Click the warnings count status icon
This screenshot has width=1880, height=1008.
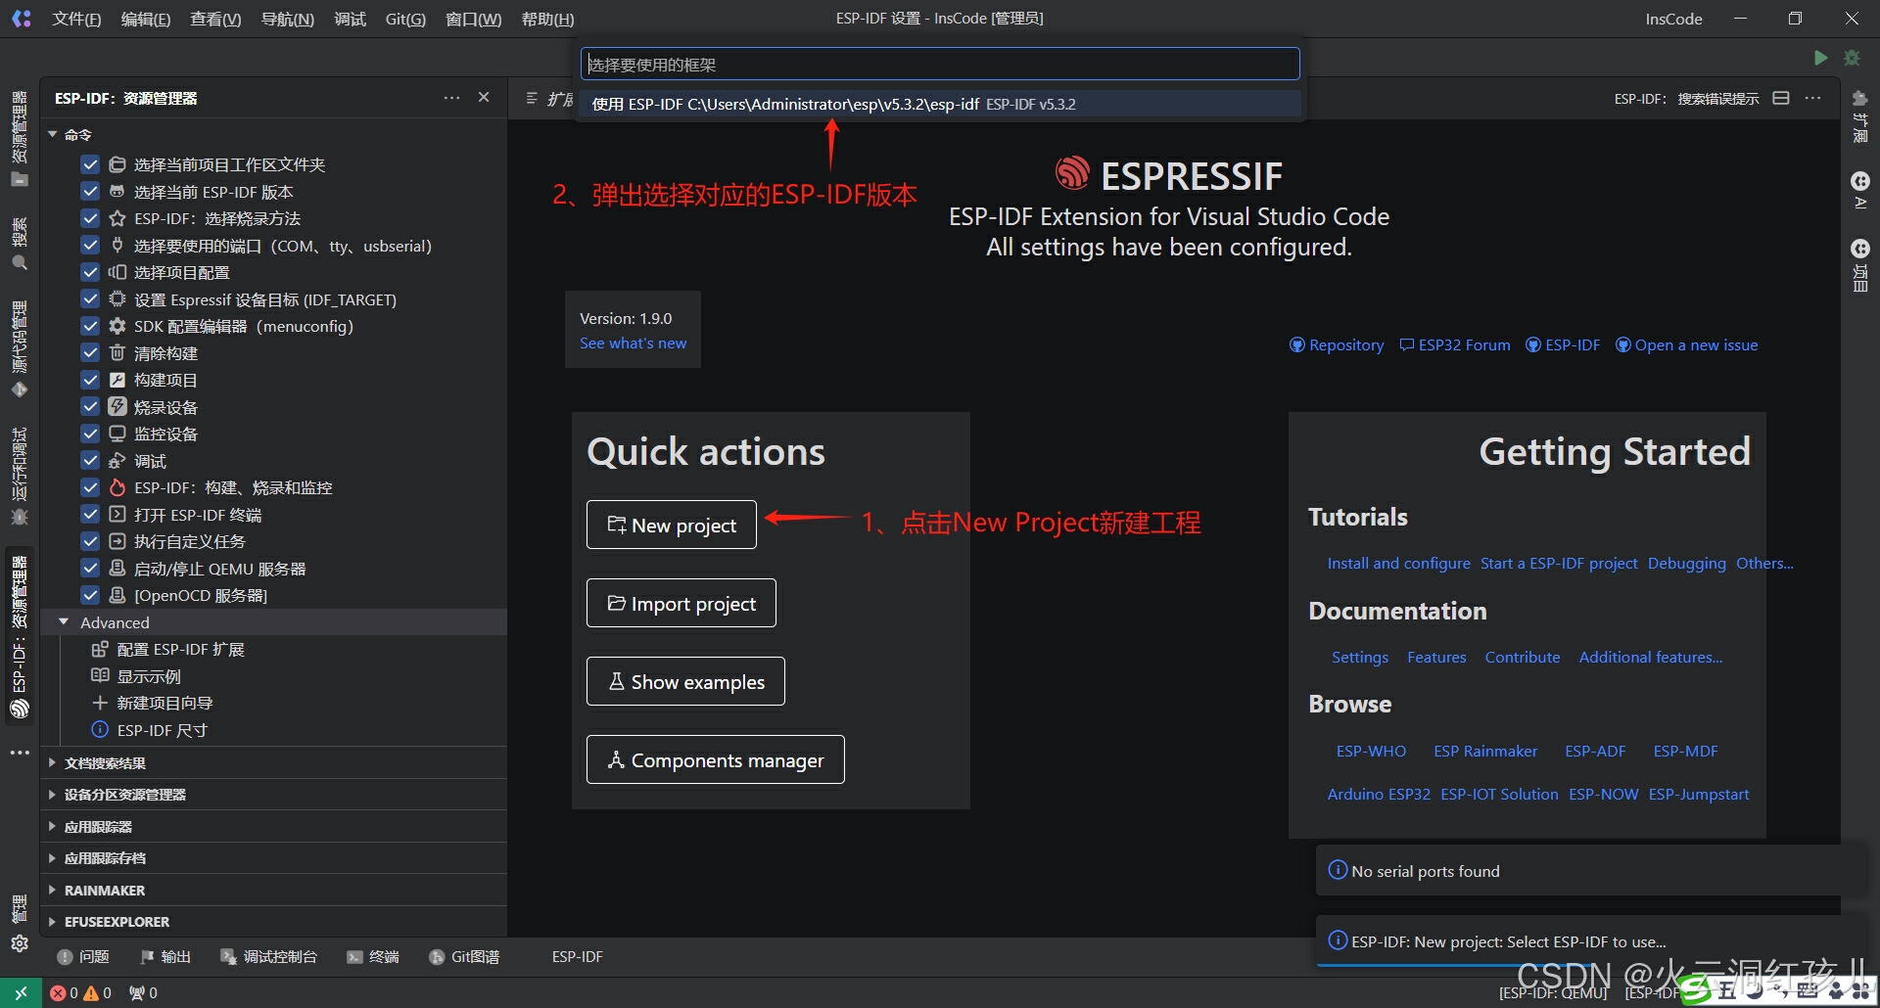tap(98, 992)
